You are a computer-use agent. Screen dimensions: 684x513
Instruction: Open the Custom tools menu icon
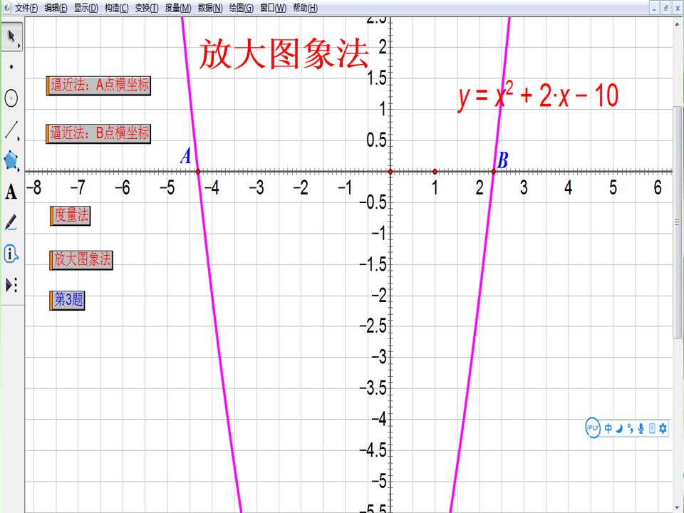(11, 285)
